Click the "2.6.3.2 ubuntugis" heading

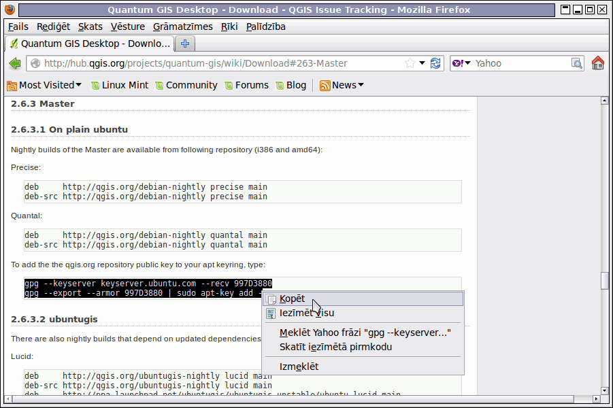coord(54,320)
